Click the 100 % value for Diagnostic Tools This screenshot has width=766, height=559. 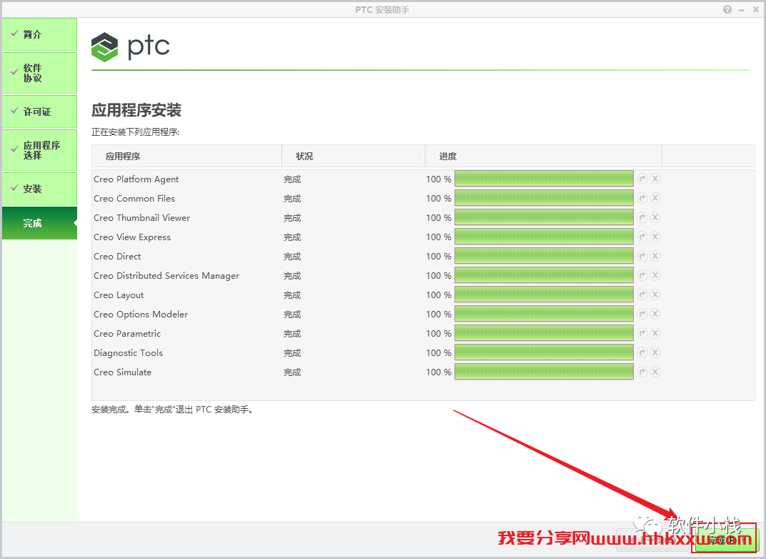coord(439,353)
